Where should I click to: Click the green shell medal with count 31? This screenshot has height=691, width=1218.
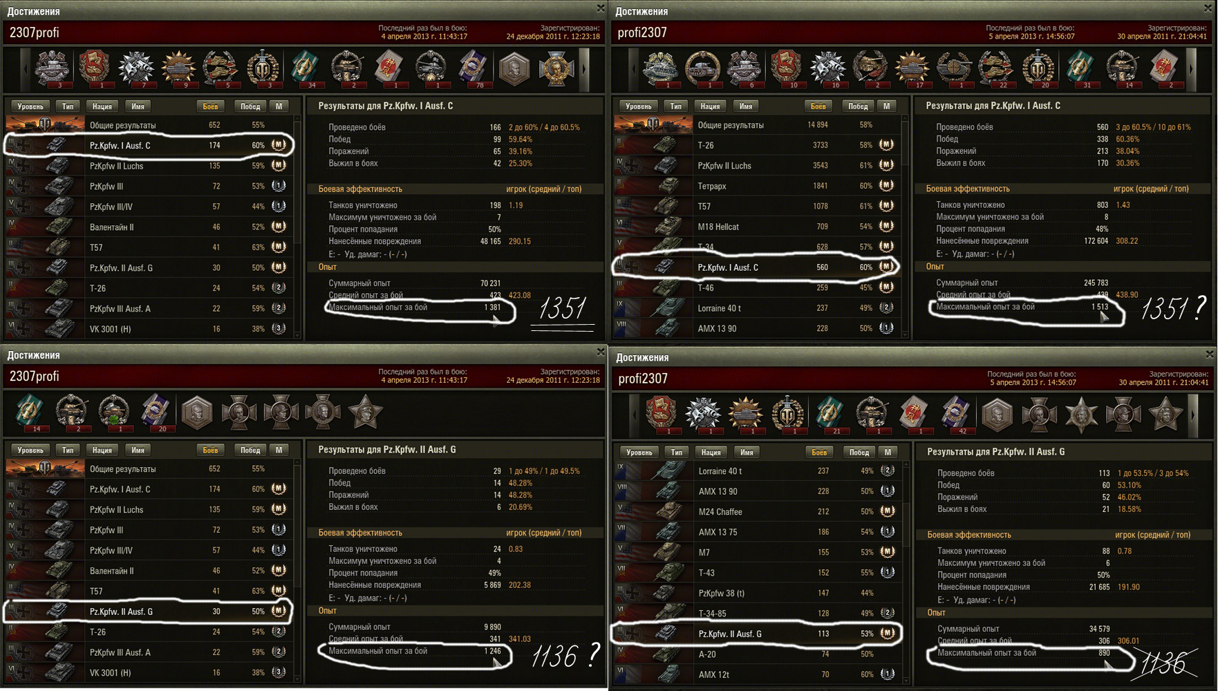point(1080,69)
